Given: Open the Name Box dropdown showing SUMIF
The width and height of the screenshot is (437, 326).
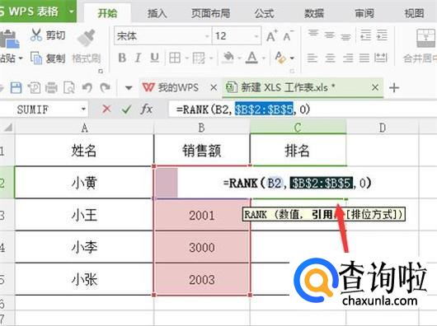Looking at the screenshot, I should pos(83,109).
